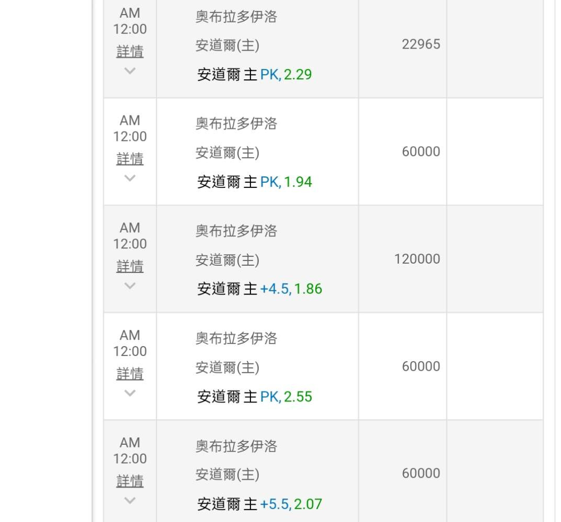
Task: Expand chevron in +5.5, 2.07 bet row
Action: [x=130, y=501]
